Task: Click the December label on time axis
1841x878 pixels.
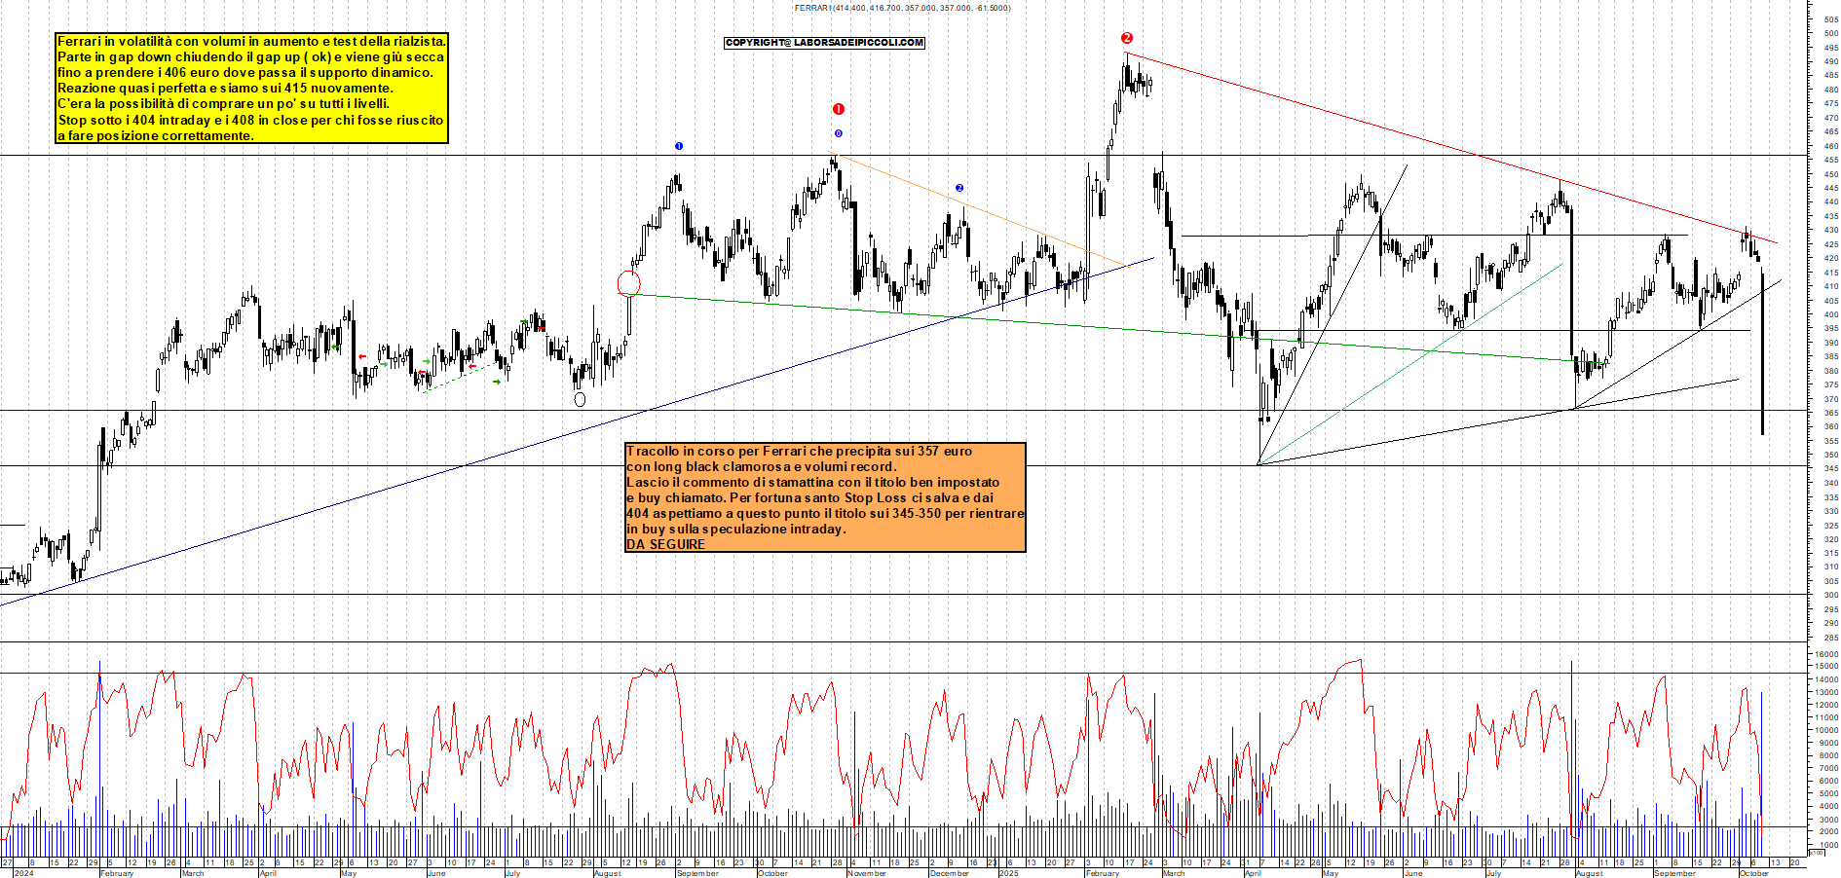Action: 949,873
